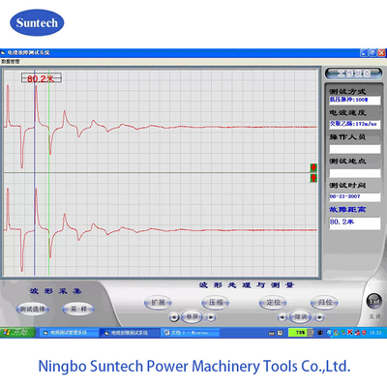Switch to the 电缆故障测试系统 taskbar window

[x=130, y=333]
